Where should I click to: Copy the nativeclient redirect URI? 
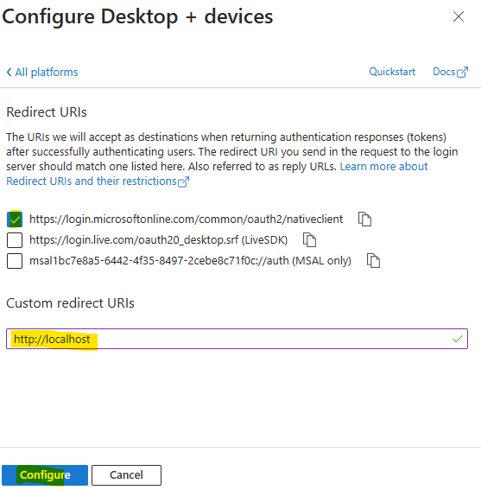tap(364, 219)
